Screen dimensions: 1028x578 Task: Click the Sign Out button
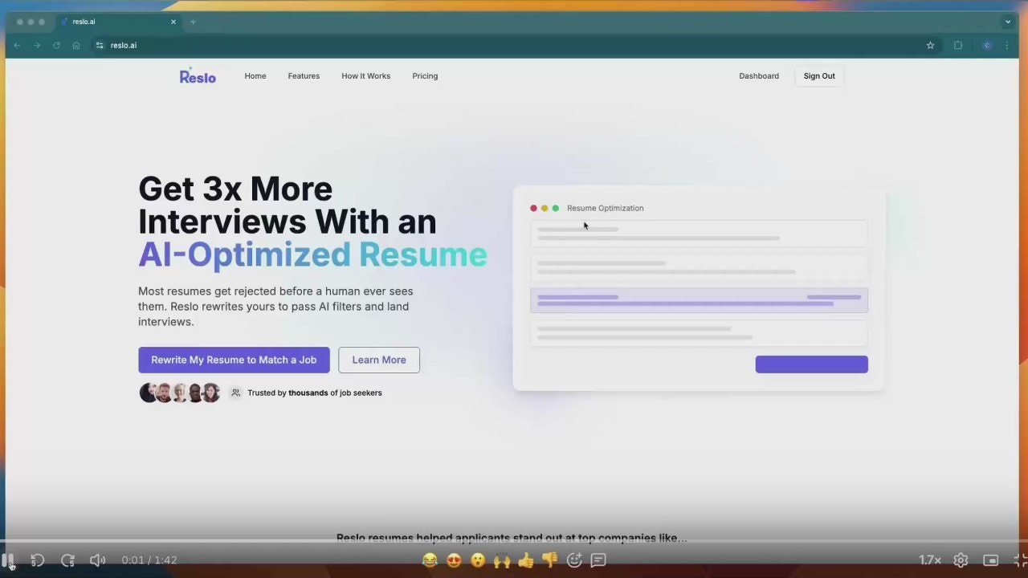coord(819,76)
